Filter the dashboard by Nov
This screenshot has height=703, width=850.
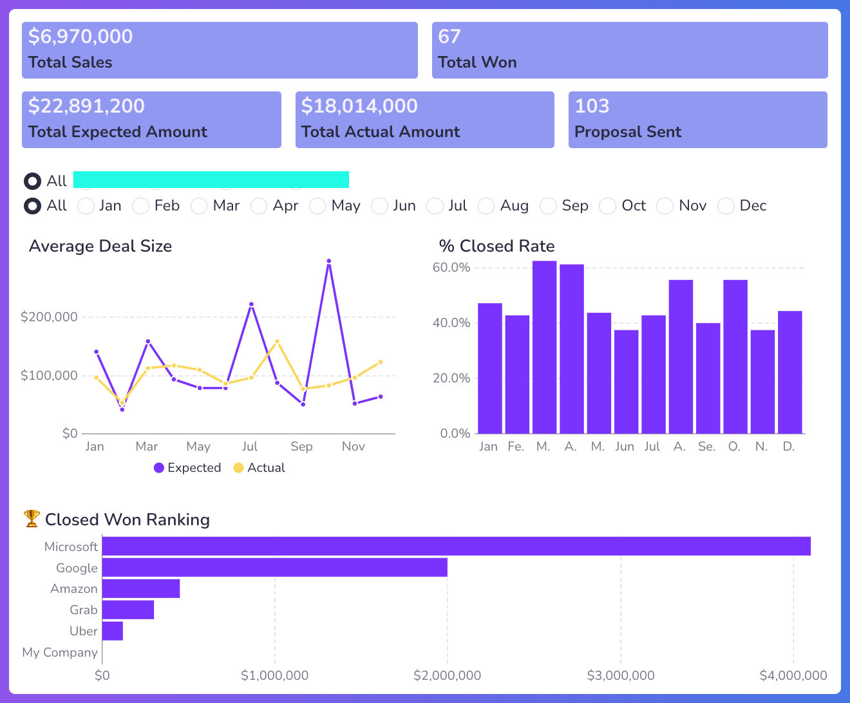[x=665, y=206]
